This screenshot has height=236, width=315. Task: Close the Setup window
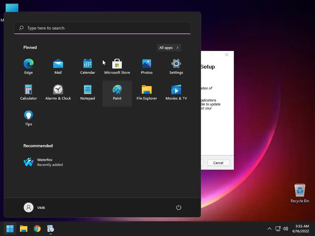click(x=227, y=55)
